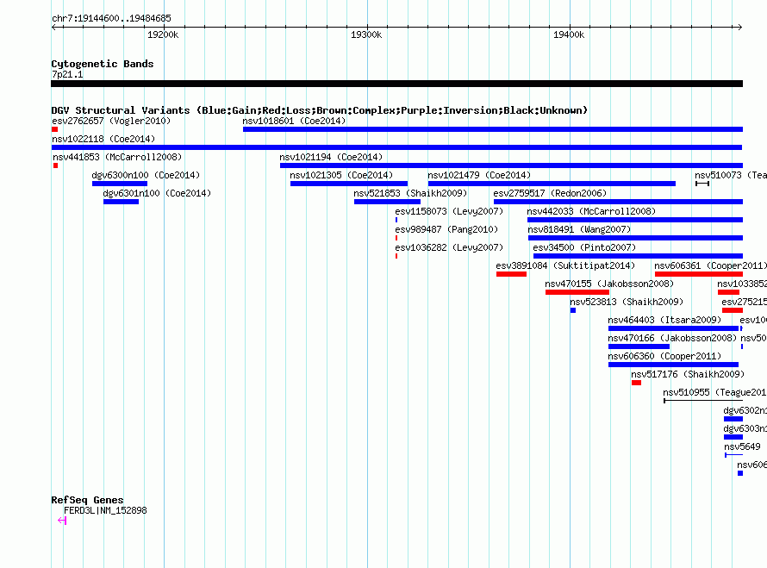This screenshot has width=767, height=568.
Task: Click the esv3891084 red loss bar
Action: tap(511, 274)
